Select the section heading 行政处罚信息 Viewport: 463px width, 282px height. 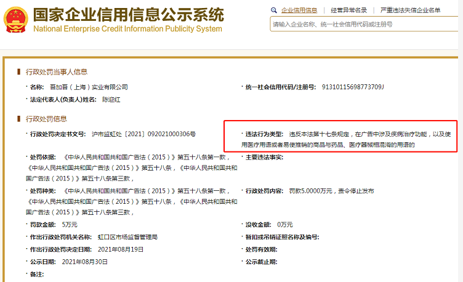click(x=46, y=119)
